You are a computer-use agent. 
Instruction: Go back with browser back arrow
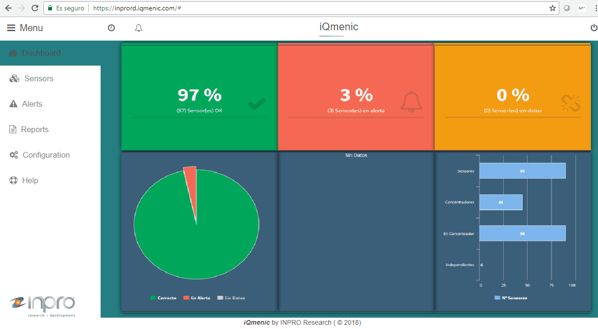click(8, 8)
